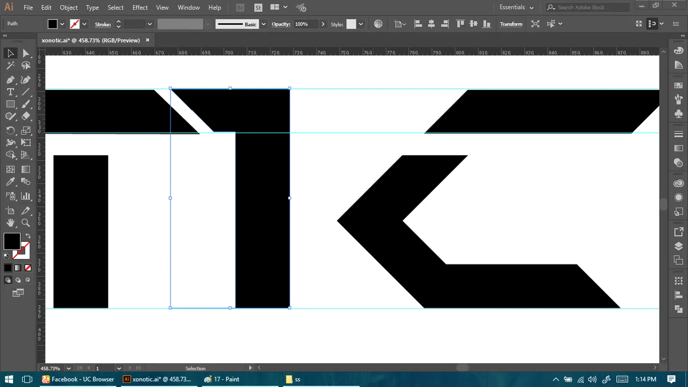The width and height of the screenshot is (688, 387).
Task: Choose the Line Segment tool
Action: click(26, 92)
